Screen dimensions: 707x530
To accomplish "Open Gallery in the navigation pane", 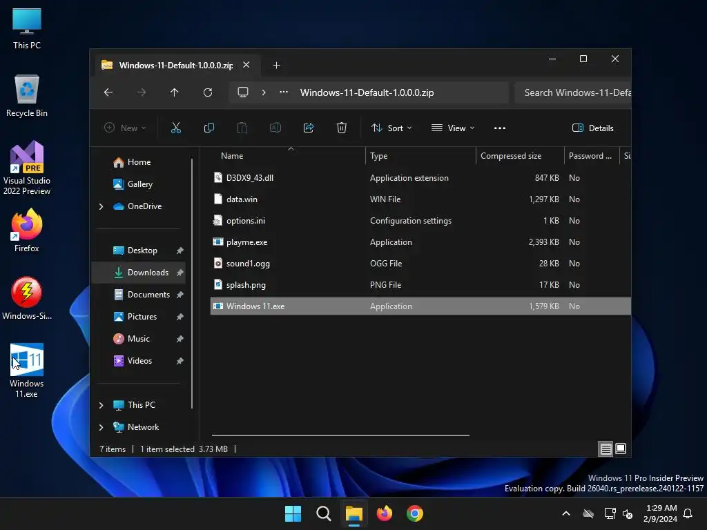I will click(139, 184).
